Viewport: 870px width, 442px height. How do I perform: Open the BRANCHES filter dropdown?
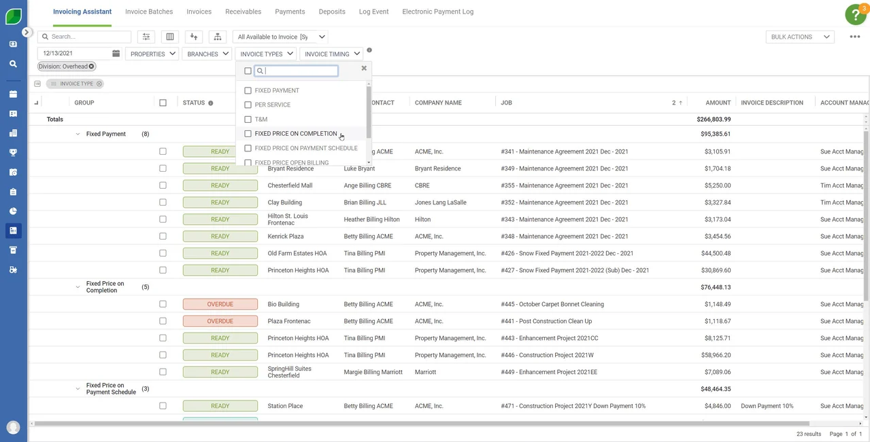[206, 54]
